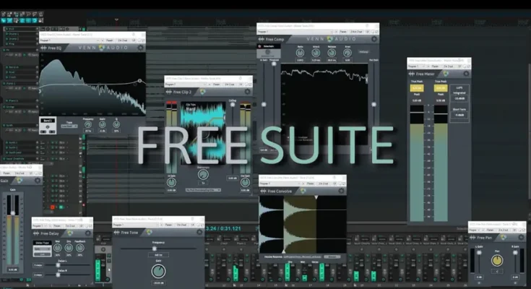The height and width of the screenshot is (289, 531).
Task: Click the Free Delay Feedback knob
Action: point(80,248)
